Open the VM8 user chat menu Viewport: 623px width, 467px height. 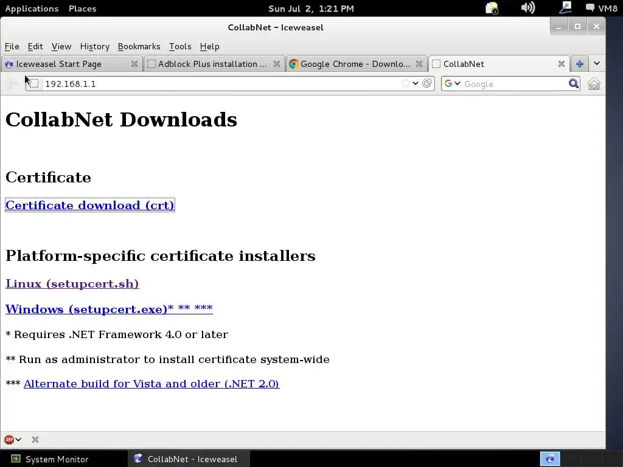(602, 9)
